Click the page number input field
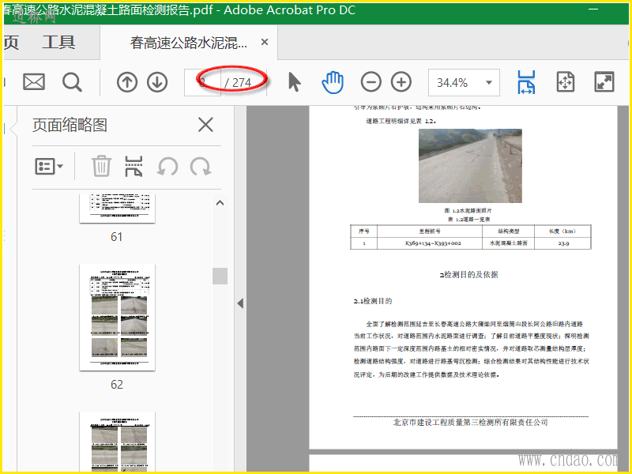Viewport: 632px width, 474px height. [x=202, y=83]
